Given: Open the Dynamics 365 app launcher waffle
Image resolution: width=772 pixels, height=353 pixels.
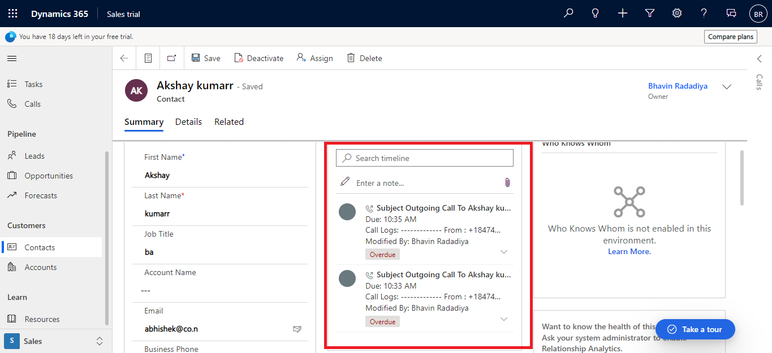Looking at the screenshot, I should [x=12, y=14].
